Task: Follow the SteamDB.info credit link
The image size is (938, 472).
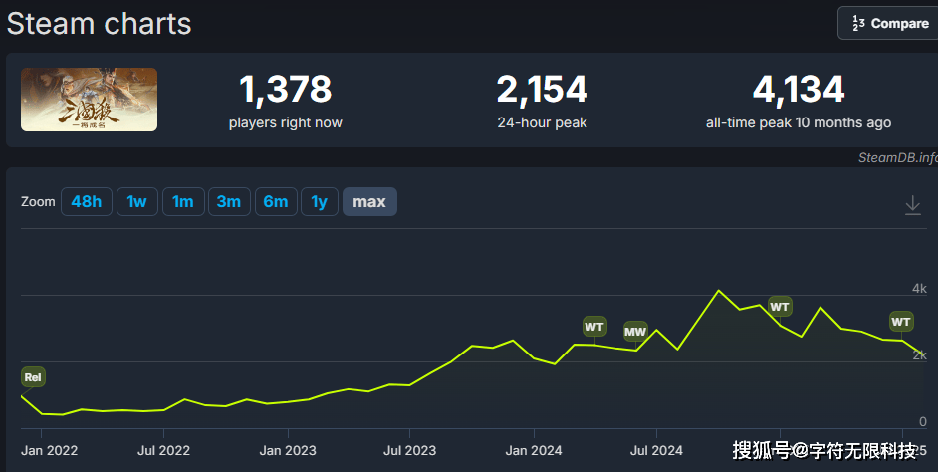Action: (897, 157)
